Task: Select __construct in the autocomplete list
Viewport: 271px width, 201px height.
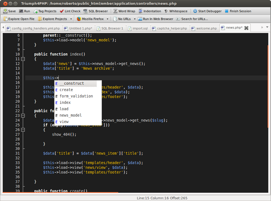Action: [76, 84]
